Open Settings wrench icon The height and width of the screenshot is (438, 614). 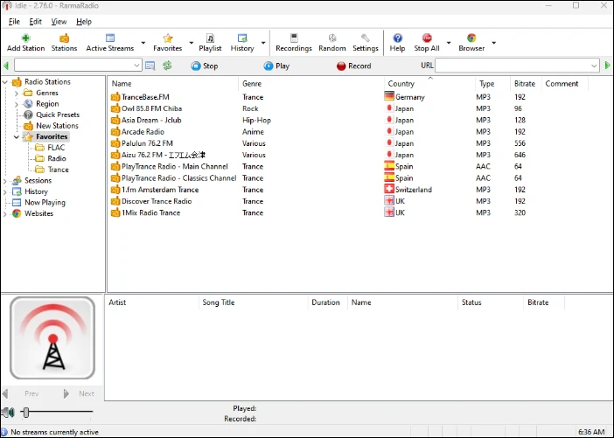click(x=366, y=43)
